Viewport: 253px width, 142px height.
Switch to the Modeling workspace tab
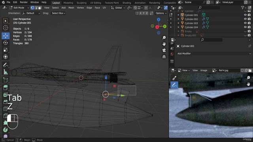(x=68, y=3)
